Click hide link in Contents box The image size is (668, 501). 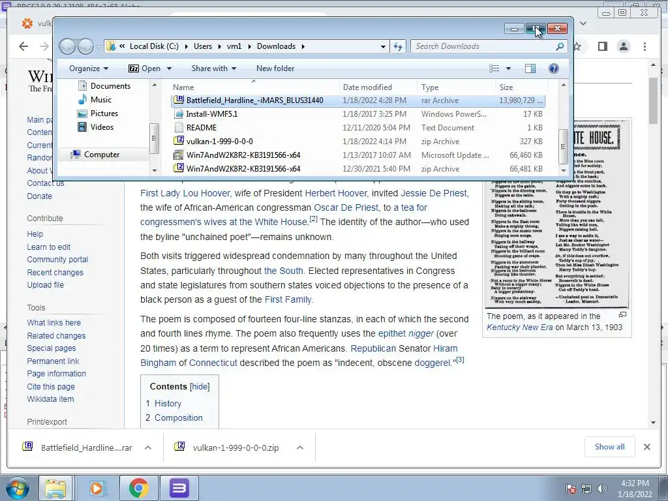coord(200,386)
